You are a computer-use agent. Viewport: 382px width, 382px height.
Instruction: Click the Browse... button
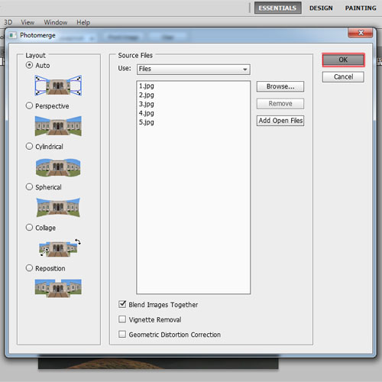(x=280, y=86)
